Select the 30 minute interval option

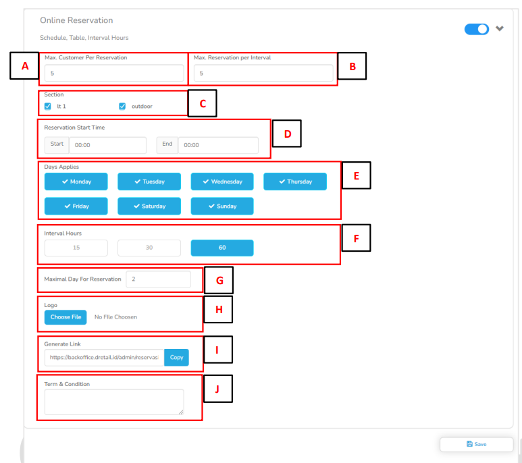click(149, 248)
